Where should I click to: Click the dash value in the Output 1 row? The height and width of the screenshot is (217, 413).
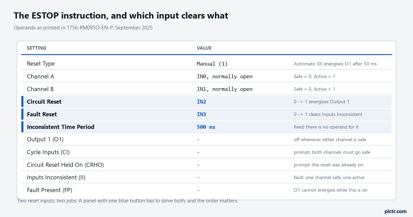(198, 139)
